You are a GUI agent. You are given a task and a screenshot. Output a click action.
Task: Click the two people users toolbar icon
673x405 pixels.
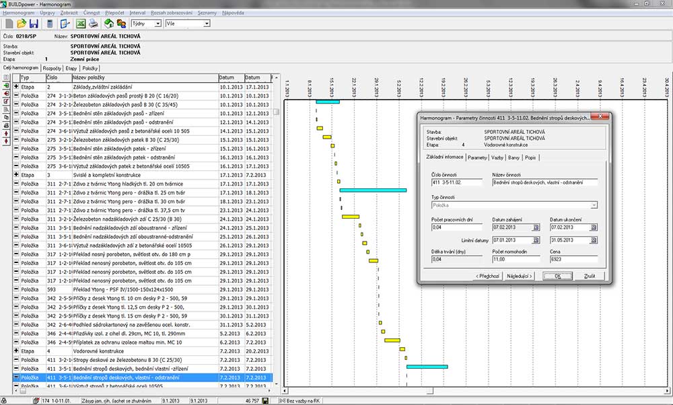(121, 24)
